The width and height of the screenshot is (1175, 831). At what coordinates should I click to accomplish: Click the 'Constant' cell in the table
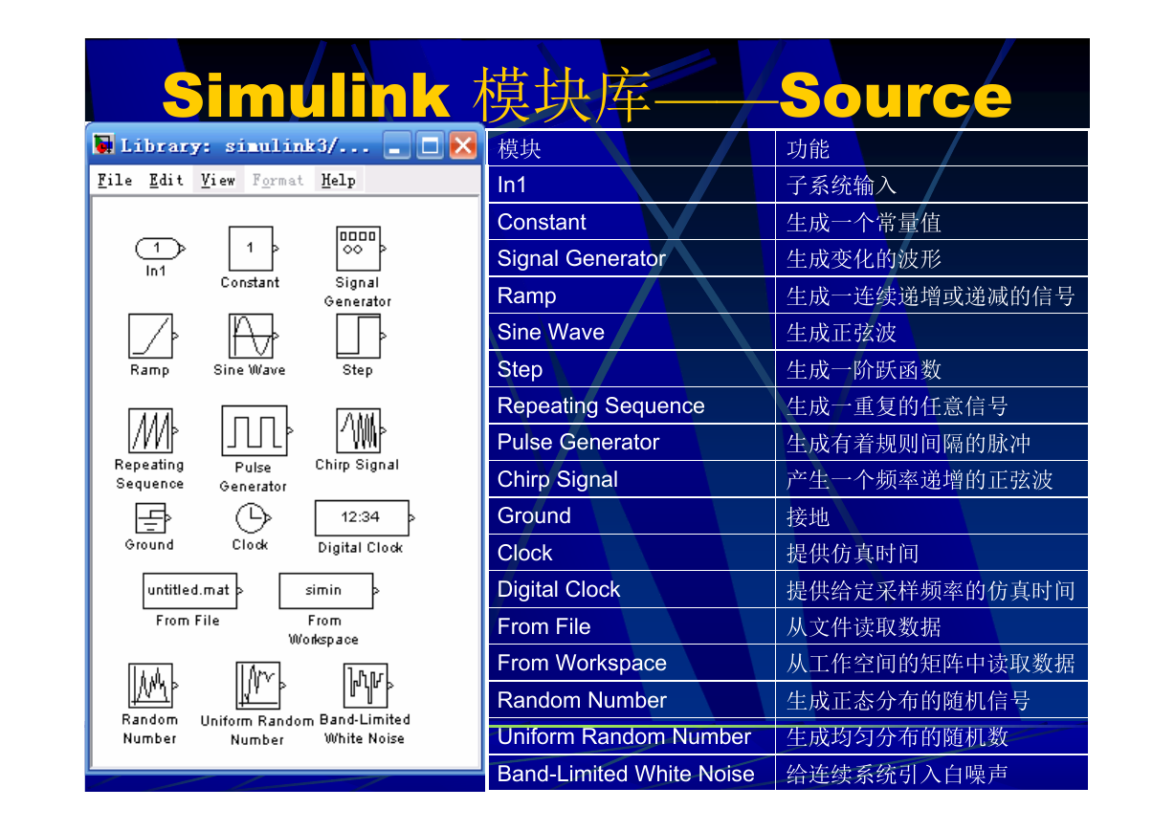tap(632, 222)
